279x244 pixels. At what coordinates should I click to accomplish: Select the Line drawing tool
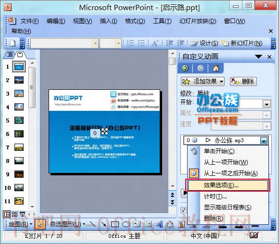click(x=92, y=224)
